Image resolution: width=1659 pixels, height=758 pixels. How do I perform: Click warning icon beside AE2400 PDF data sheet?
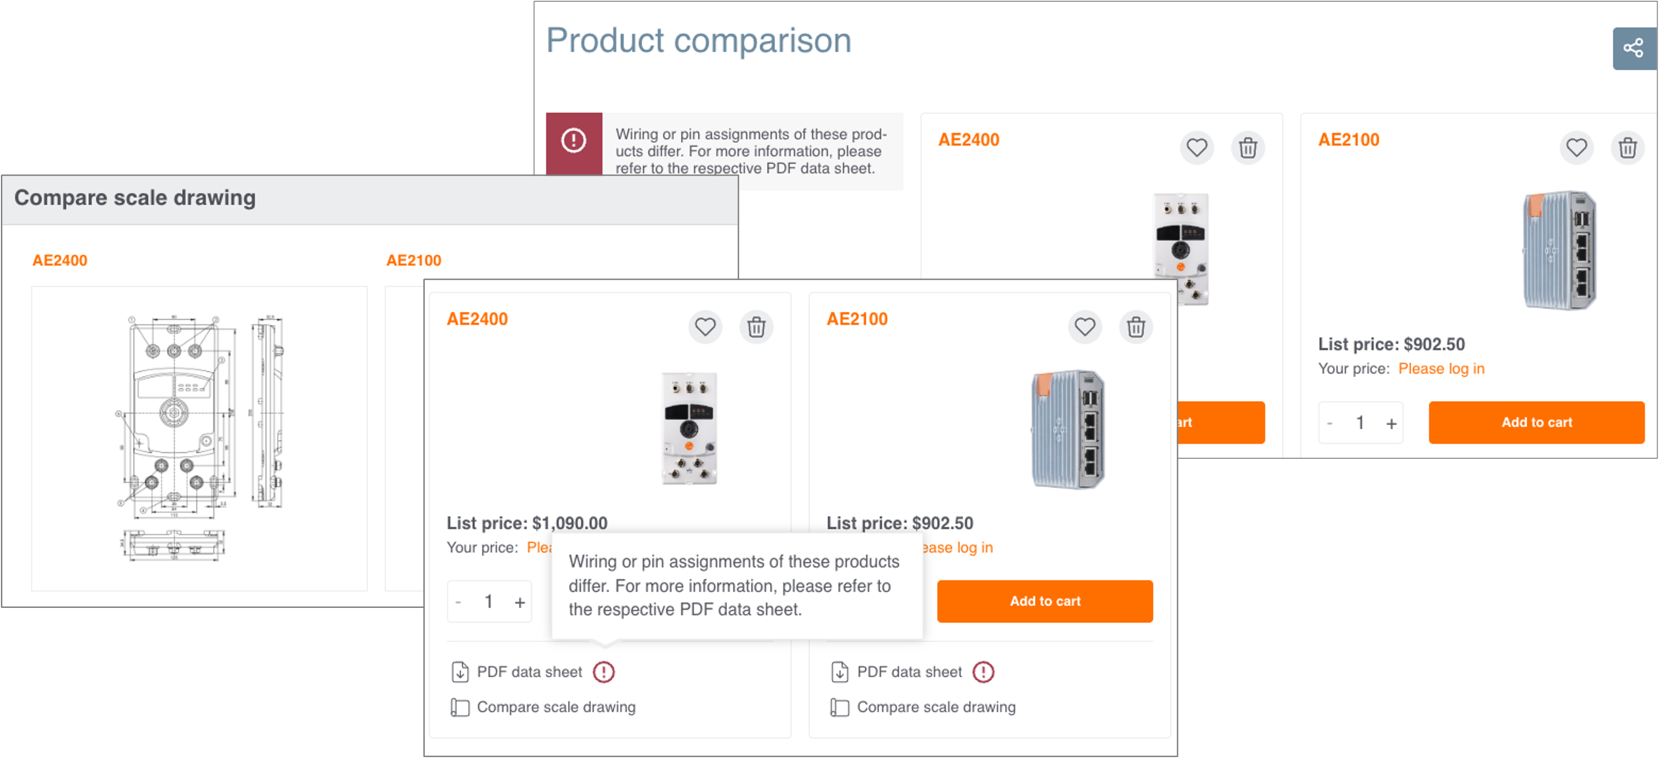click(604, 672)
